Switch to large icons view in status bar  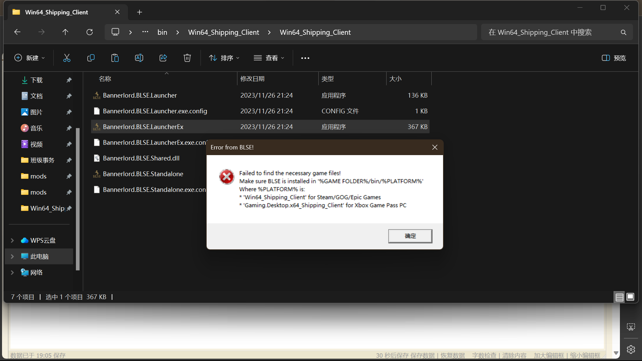630,297
